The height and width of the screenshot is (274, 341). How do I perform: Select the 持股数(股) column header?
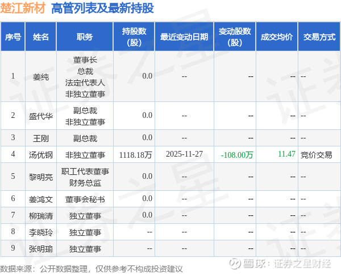tap(134, 37)
